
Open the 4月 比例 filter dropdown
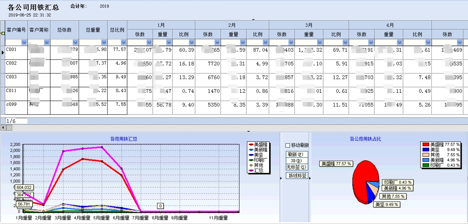(x=428, y=43)
